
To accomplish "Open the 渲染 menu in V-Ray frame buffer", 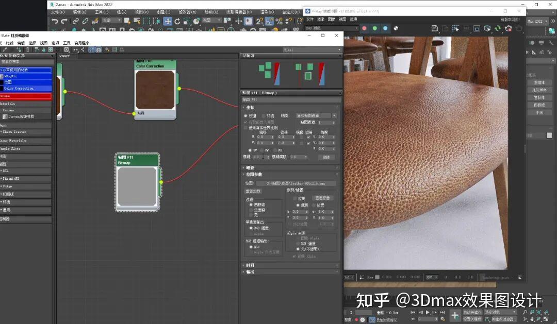I will point(321,19).
